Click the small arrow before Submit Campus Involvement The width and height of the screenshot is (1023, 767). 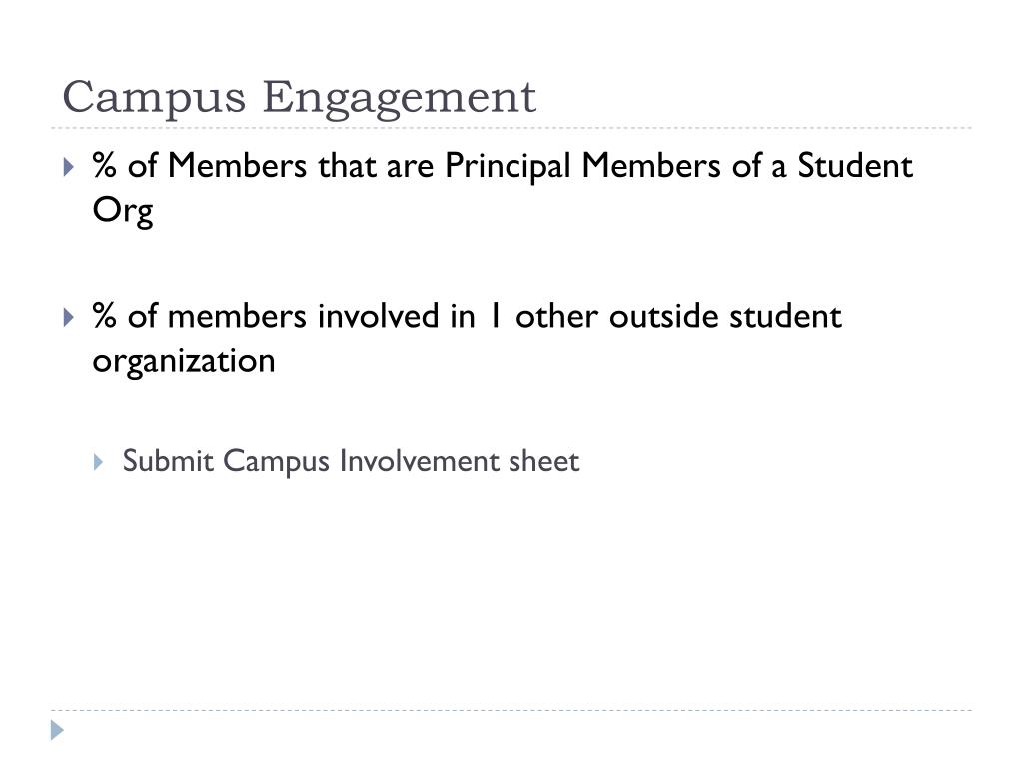[98, 462]
